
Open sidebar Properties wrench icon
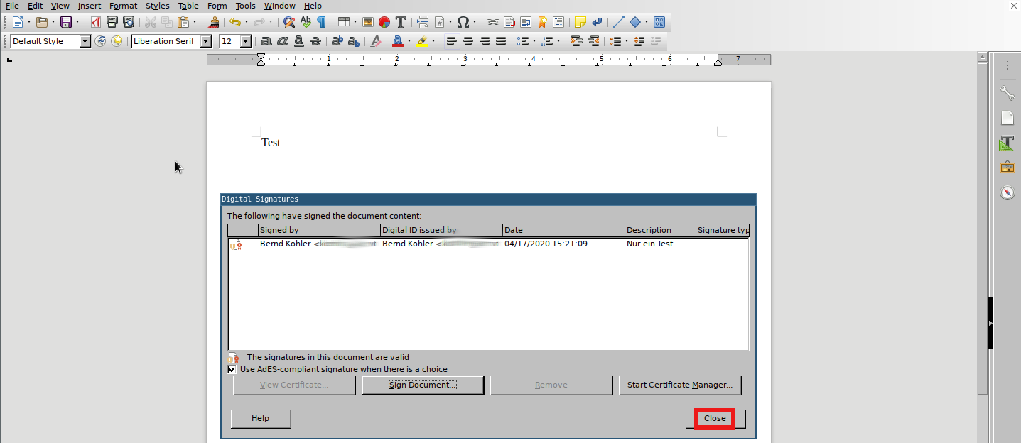click(1007, 93)
